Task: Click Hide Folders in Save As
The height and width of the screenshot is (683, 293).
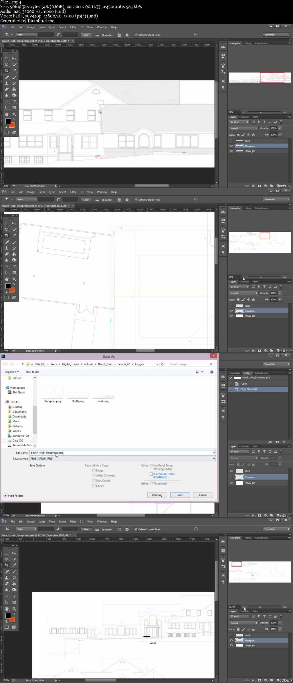Action: coord(13,496)
